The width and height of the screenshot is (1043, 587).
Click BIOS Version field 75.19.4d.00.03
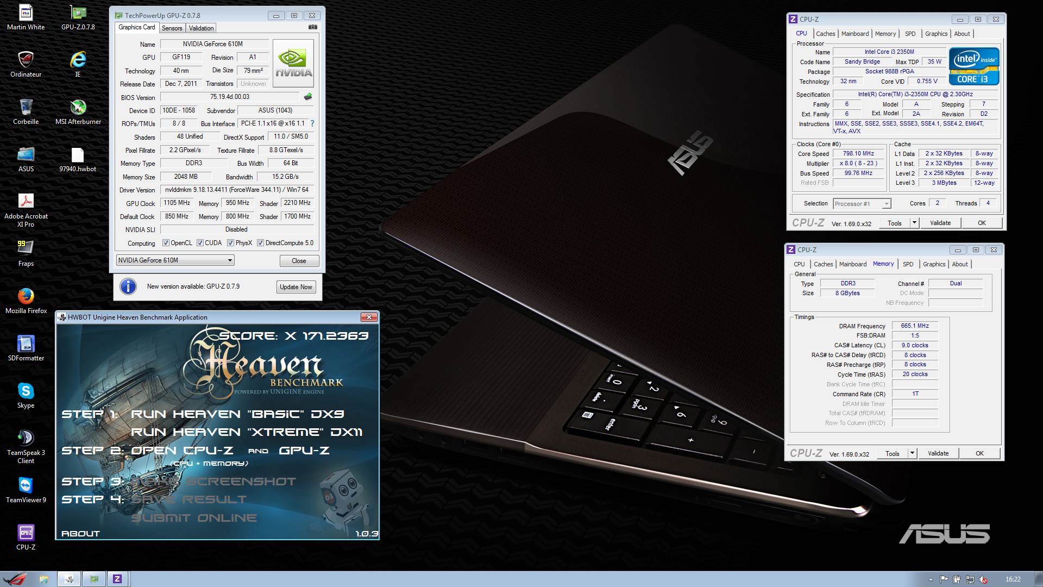click(229, 97)
